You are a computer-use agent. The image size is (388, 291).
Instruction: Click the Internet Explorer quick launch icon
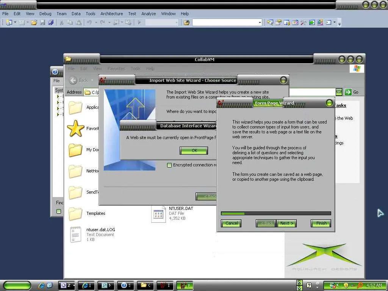[x=41, y=285]
